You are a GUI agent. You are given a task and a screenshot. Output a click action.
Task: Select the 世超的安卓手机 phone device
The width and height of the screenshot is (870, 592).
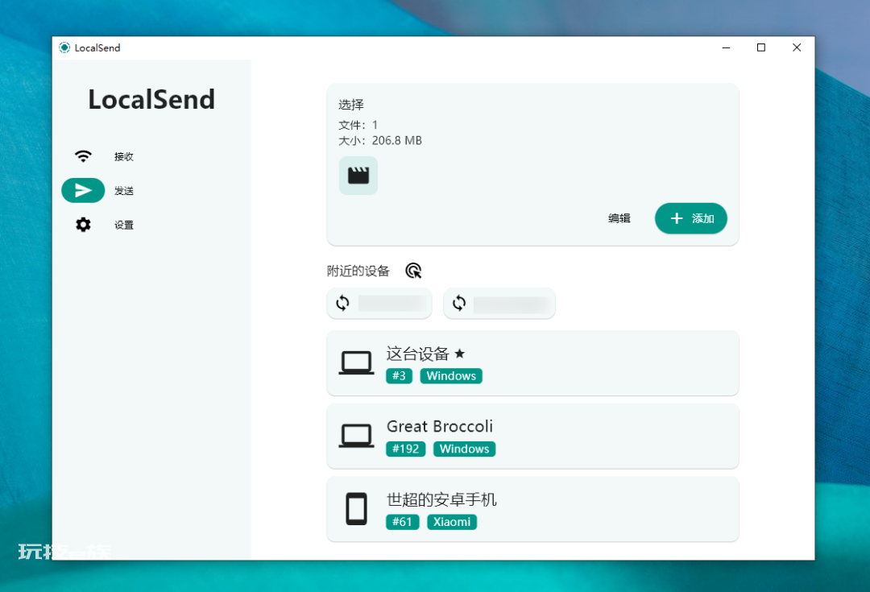[x=532, y=509]
